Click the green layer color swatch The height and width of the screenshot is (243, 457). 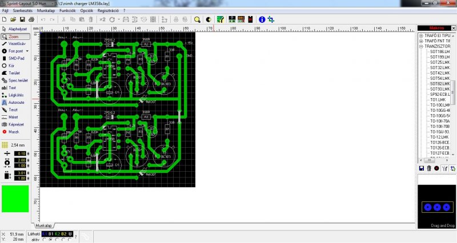(x=15, y=199)
